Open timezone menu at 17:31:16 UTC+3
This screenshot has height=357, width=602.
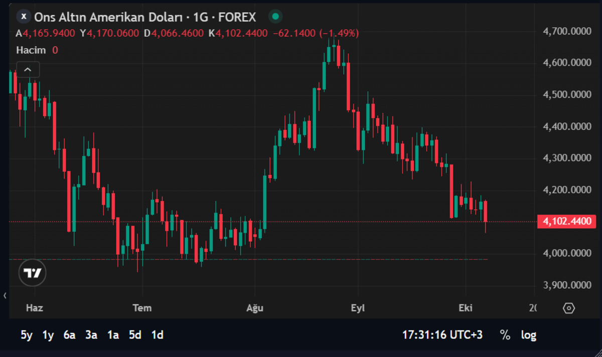442,335
